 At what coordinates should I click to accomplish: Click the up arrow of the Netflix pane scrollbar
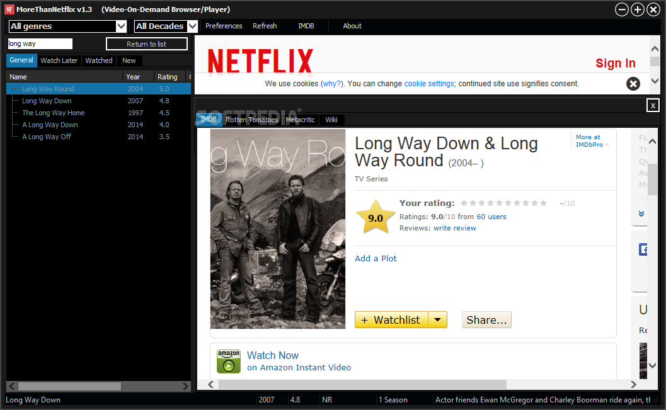click(655, 49)
